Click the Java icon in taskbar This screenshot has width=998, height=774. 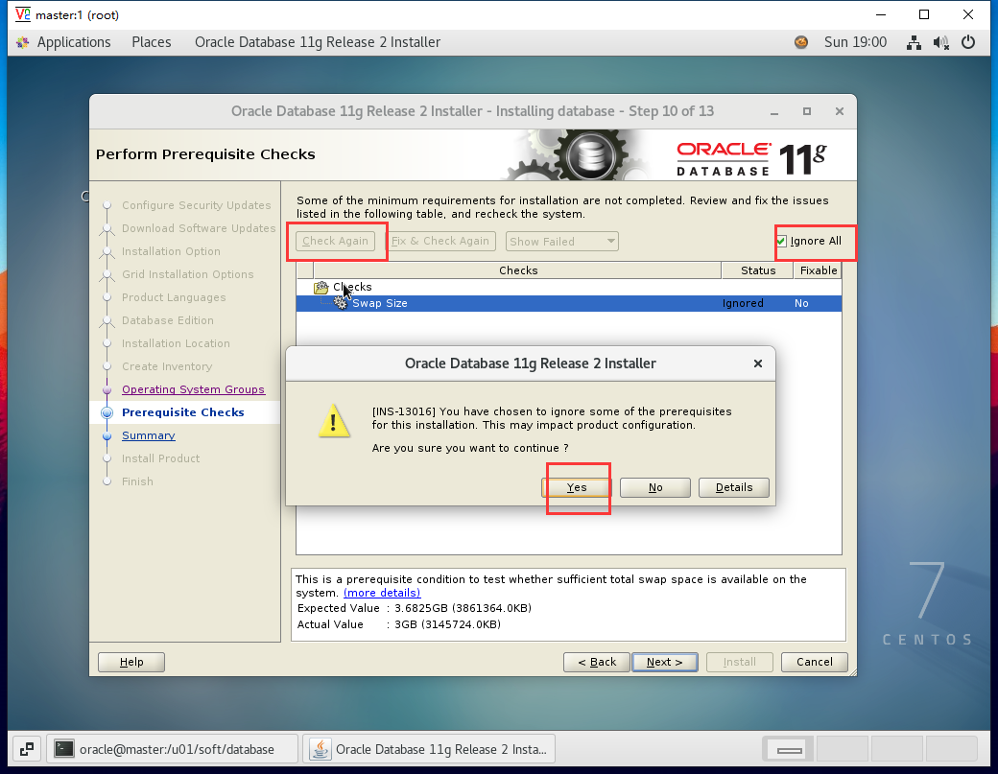[x=321, y=749]
